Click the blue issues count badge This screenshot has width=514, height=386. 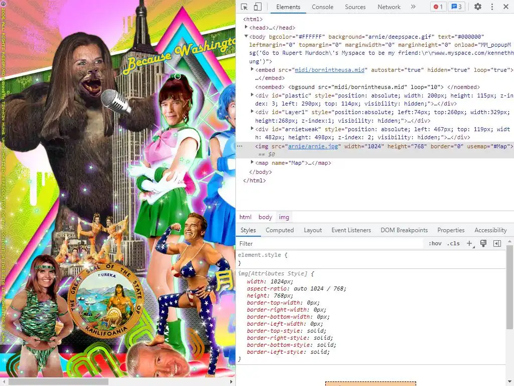(456, 7)
